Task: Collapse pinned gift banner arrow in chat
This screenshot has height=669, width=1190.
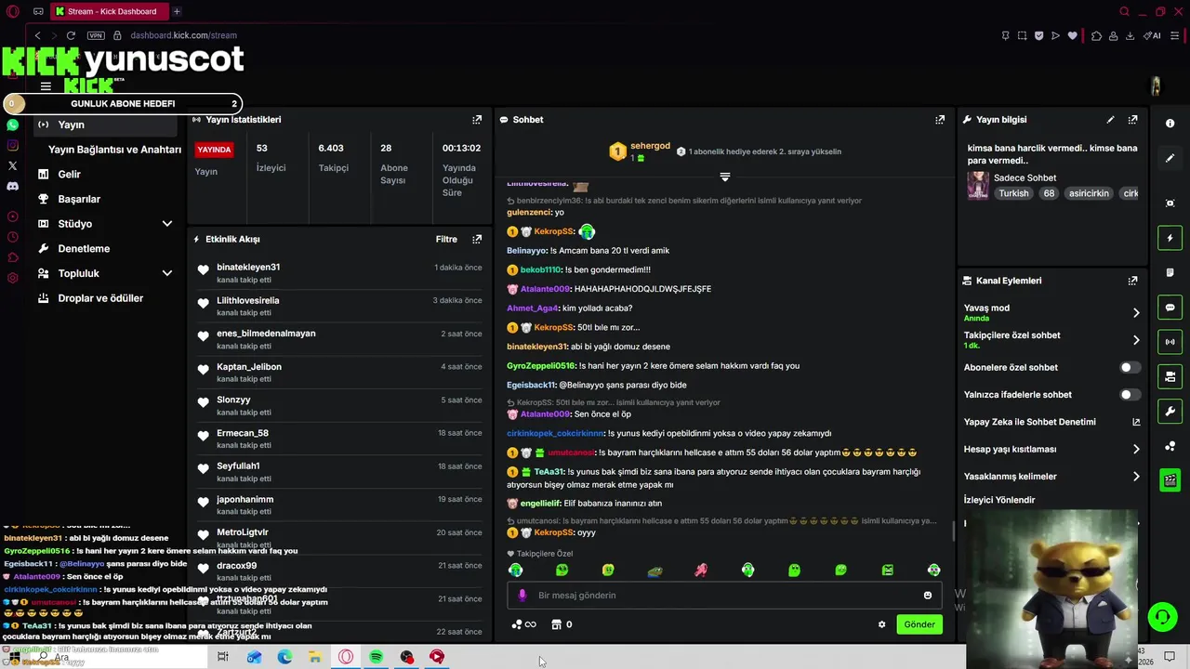Action: click(x=725, y=177)
